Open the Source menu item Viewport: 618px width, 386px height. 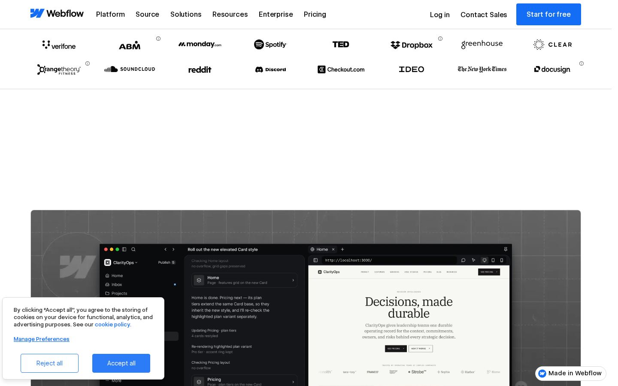tap(147, 14)
